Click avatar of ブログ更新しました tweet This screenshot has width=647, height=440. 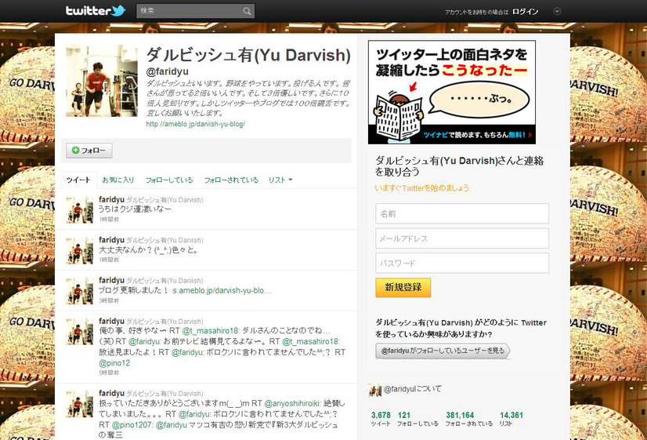click(x=80, y=291)
